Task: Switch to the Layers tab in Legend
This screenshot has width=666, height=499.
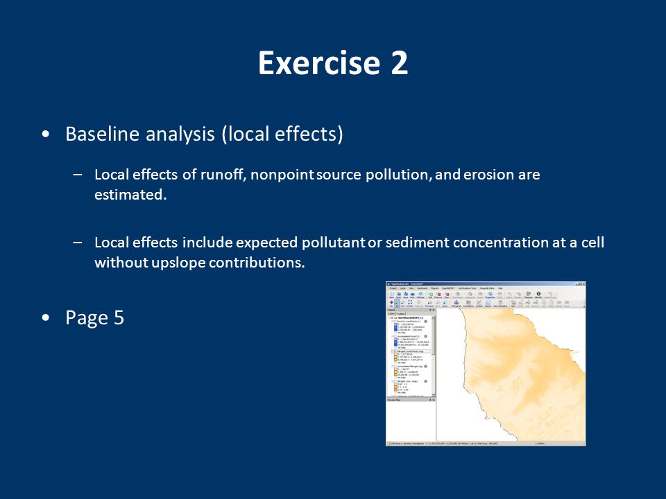Action: [x=391, y=313]
